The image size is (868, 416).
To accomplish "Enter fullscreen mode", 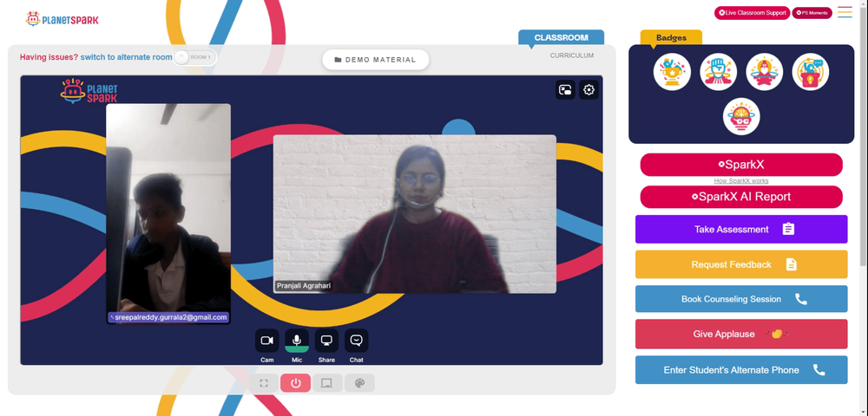I will [264, 383].
